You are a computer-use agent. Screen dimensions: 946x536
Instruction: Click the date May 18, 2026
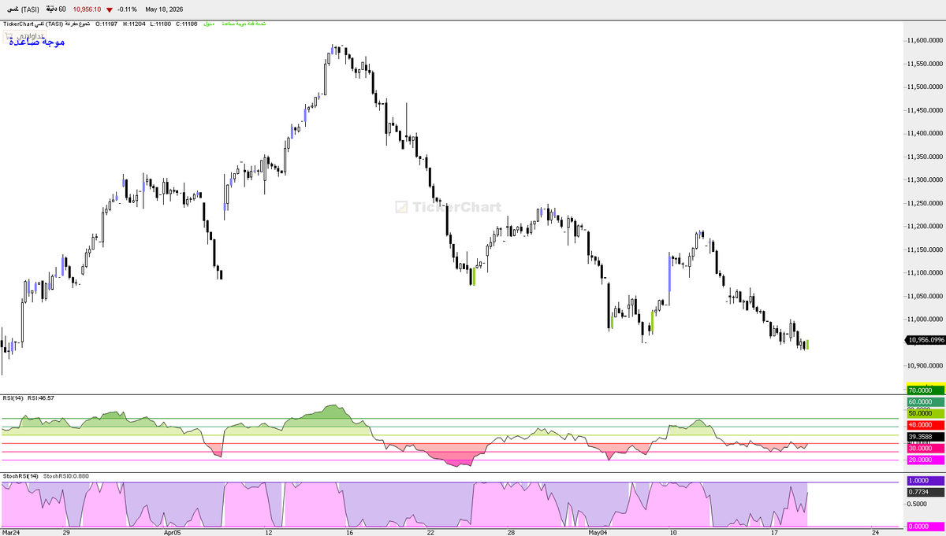point(164,9)
